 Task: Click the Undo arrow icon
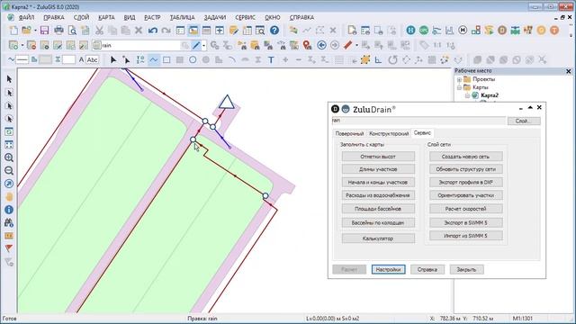tap(152, 31)
